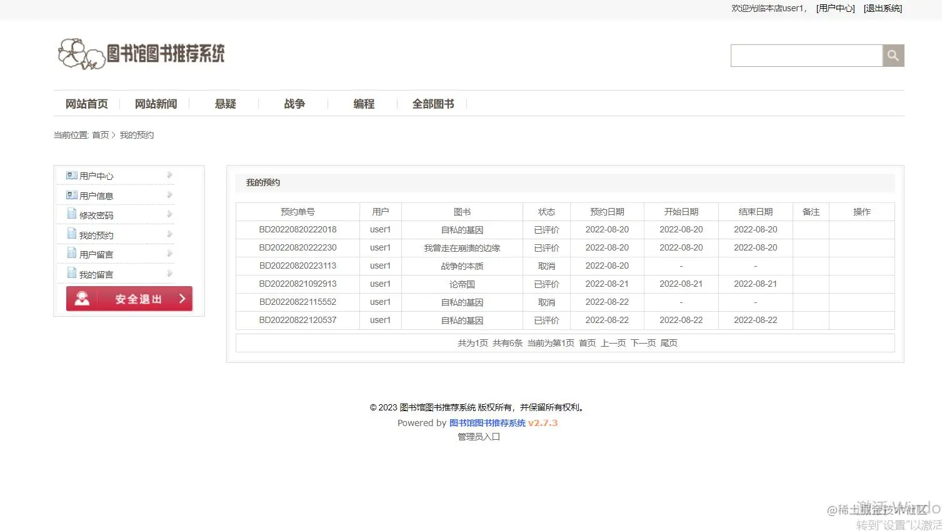Click 备注 column header
Viewport: 942px width, 531px height.
pyautogui.click(x=811, y=212)
